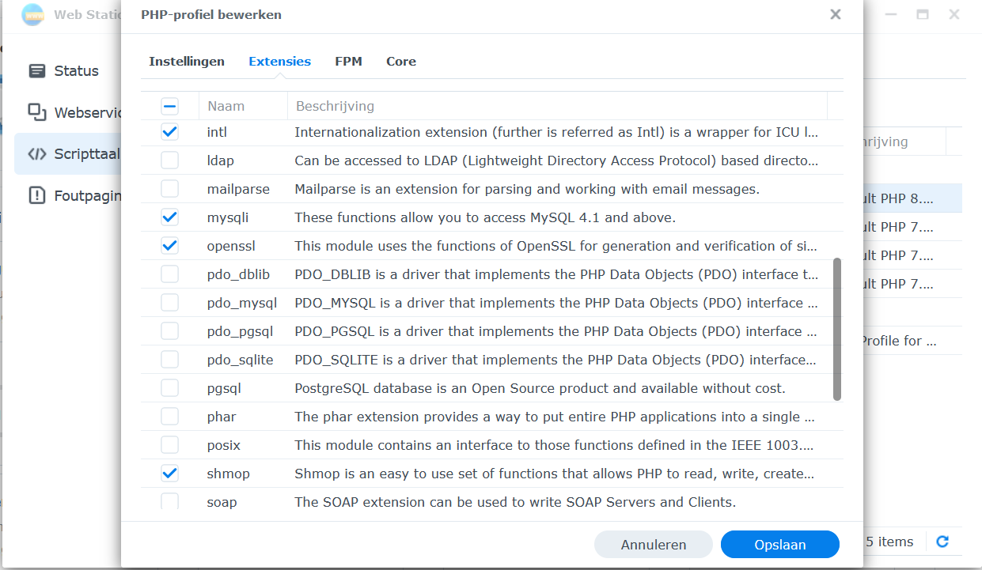Click the Web Station app icon
Viewport: 982px width, 570px height.
[32, 14]
